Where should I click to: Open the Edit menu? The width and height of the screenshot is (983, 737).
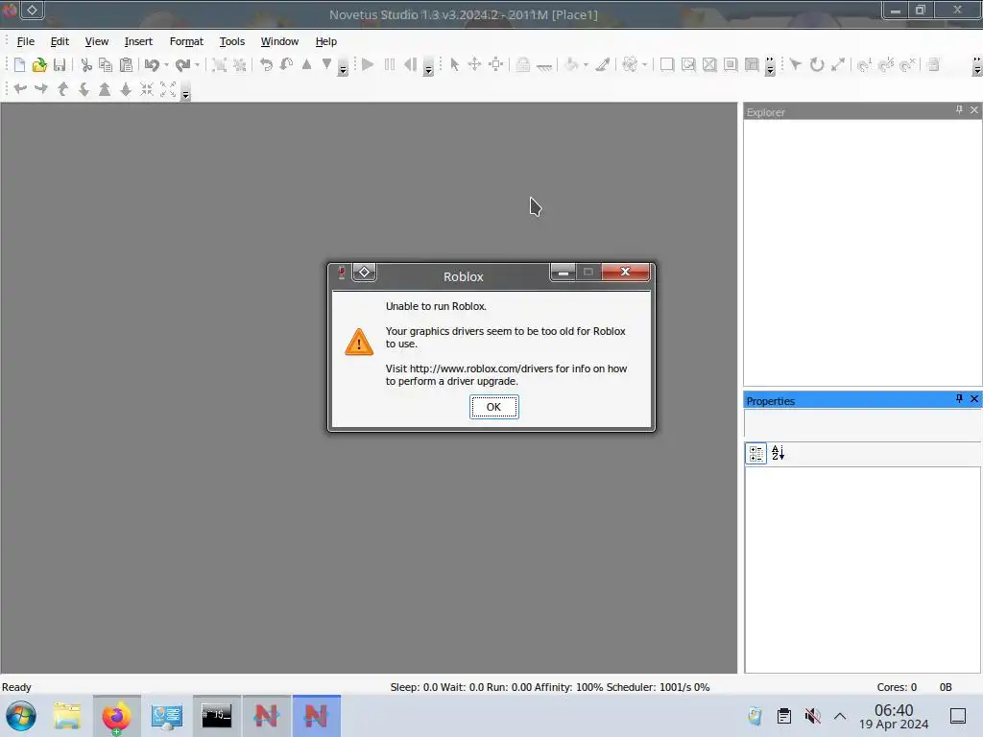60,41
